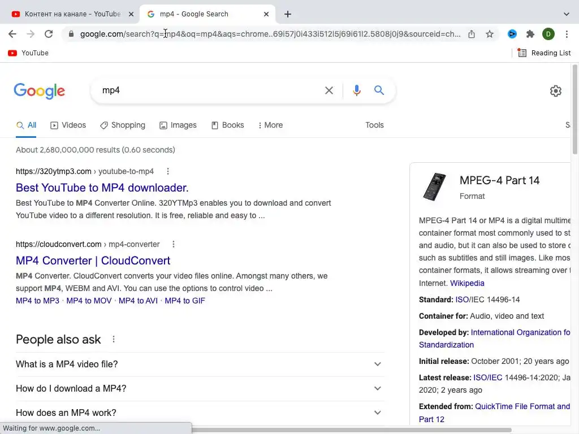Open options dots for 320ytmp3 result
Image resolution: width=579 pixels, height=434 pixels.
167,171
